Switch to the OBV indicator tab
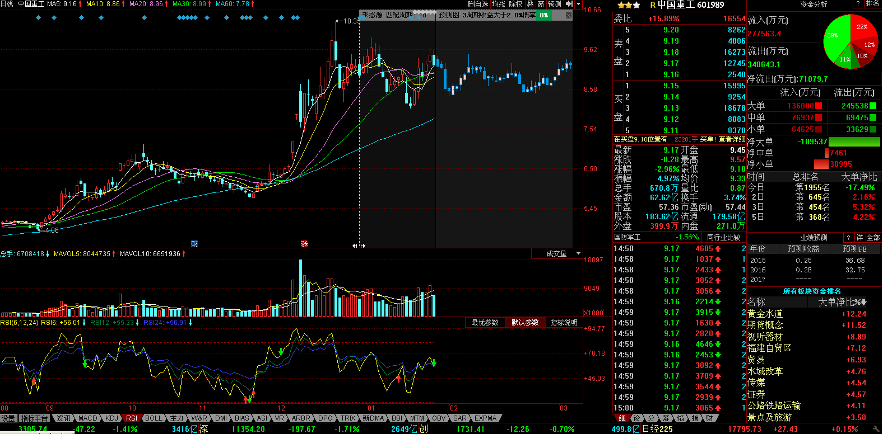883x434 pixels. click(x=439, y=418)
